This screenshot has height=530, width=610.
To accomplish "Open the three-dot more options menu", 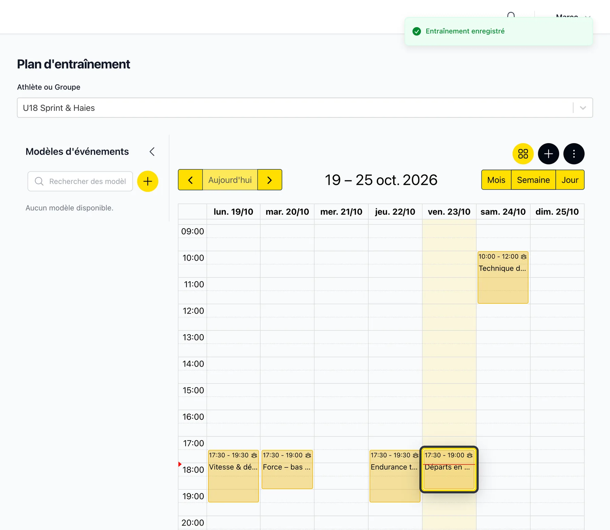I will click(x=574, y=154).
